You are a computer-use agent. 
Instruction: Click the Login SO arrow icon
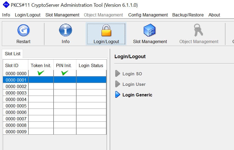(x=118, y=74)
